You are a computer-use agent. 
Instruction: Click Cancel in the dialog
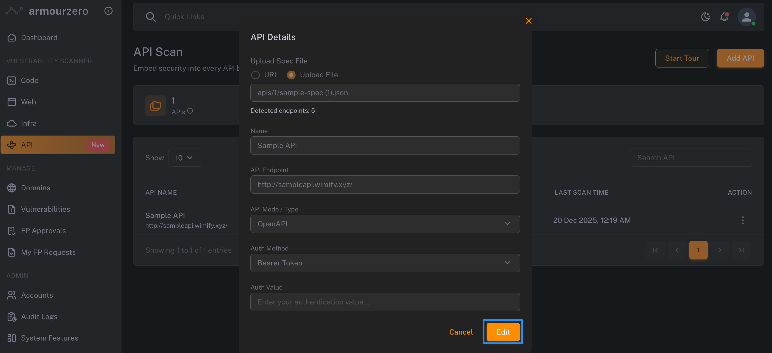click(461, 332)
